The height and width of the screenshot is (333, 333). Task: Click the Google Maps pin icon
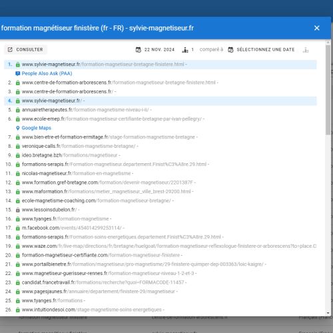coord(18,128)
